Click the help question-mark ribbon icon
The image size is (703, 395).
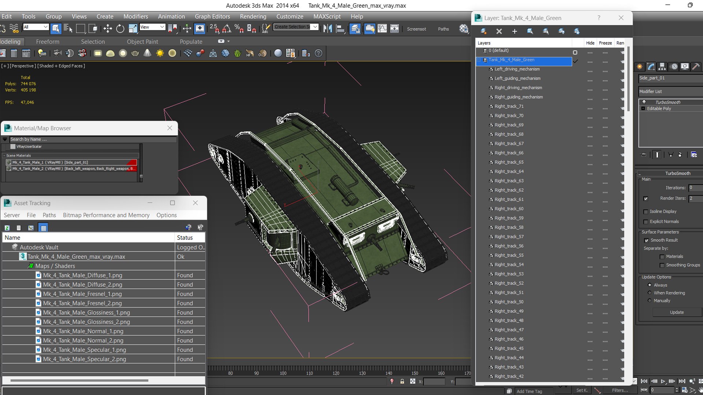click(319, 53)
